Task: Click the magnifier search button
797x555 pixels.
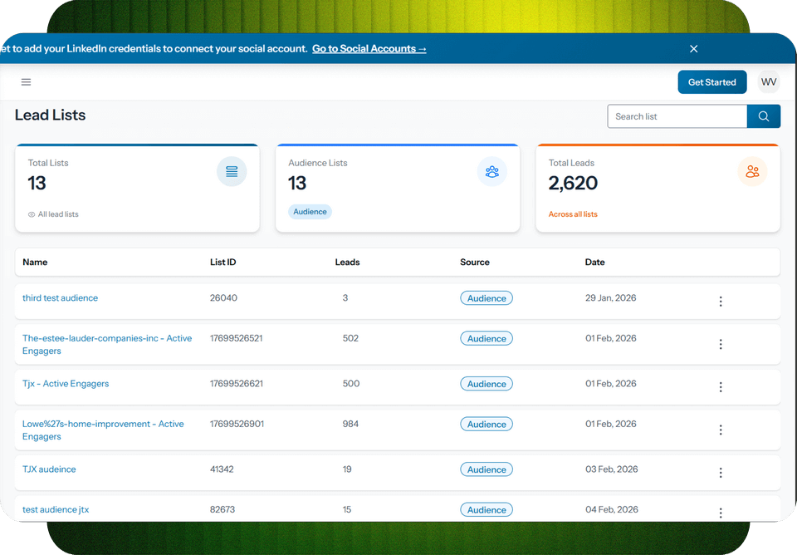Action: [x=764, y=116]
